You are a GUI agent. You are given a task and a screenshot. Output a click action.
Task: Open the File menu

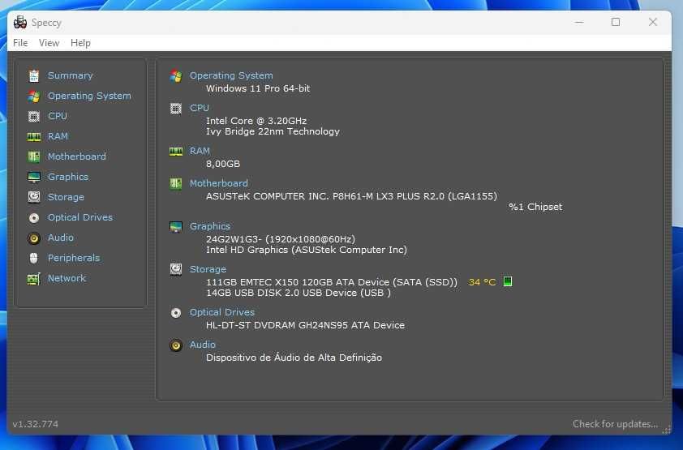(20, 43)
